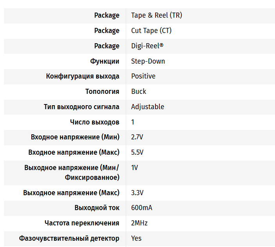Click the "Digi-Reel®" package value
The image size is (275, 247).
tap(147, 46)
